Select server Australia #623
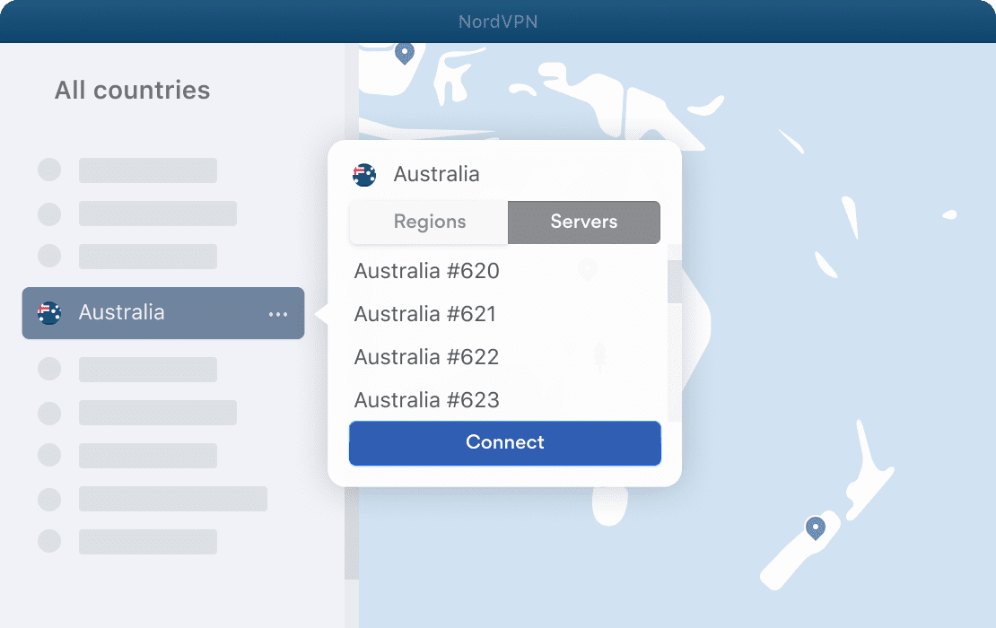 coord(426,400)
